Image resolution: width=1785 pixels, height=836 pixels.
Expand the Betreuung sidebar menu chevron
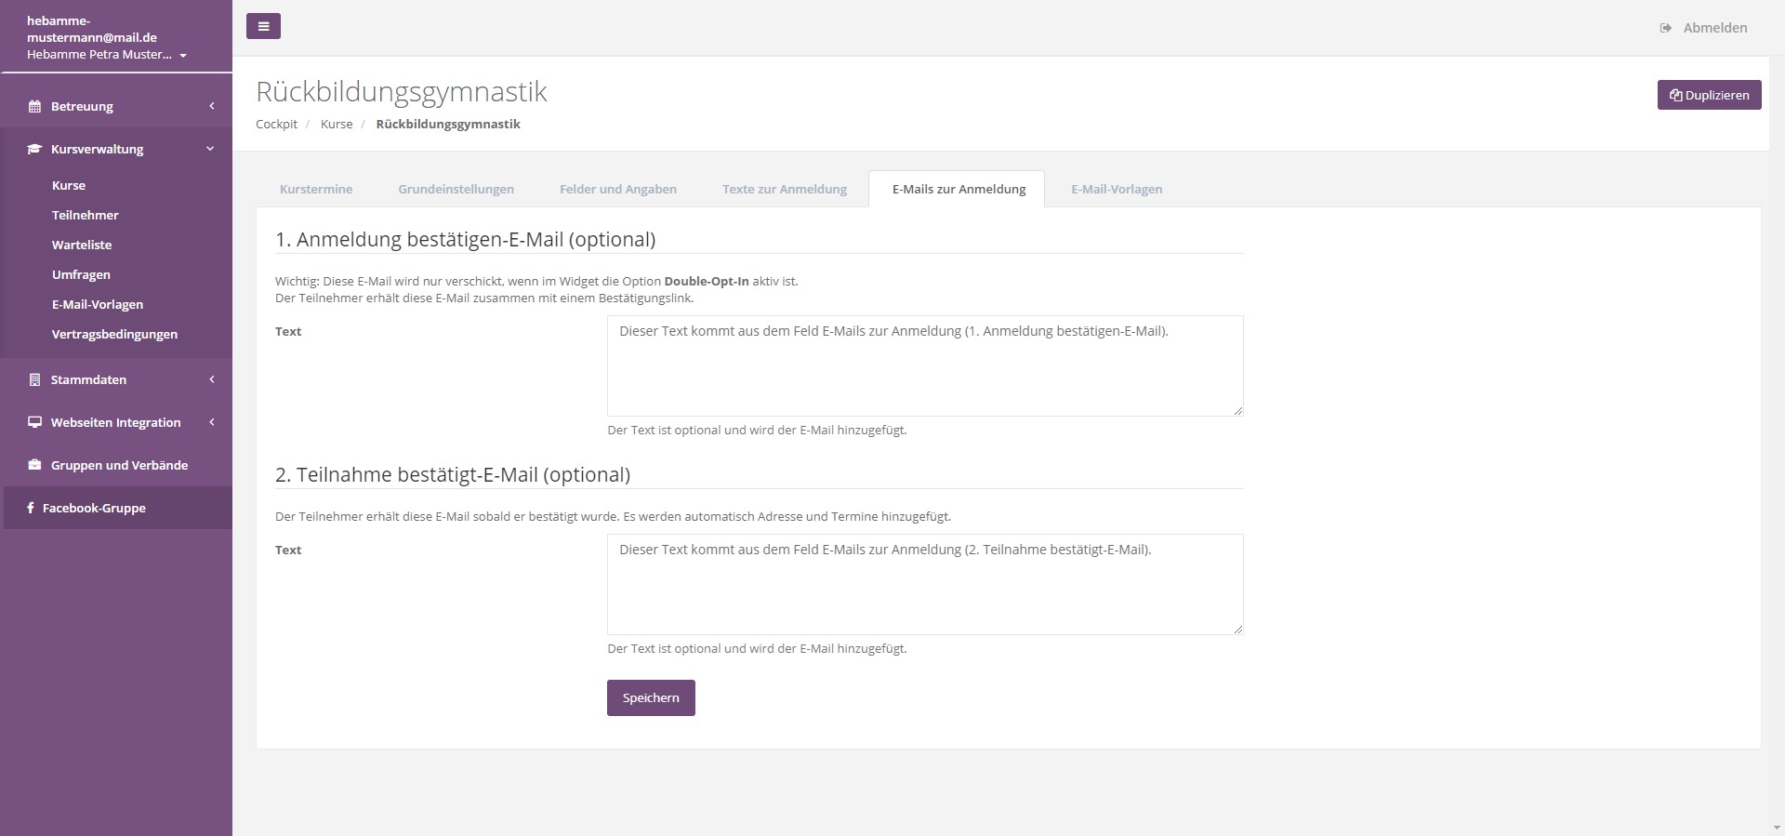[x=211, y=106]
